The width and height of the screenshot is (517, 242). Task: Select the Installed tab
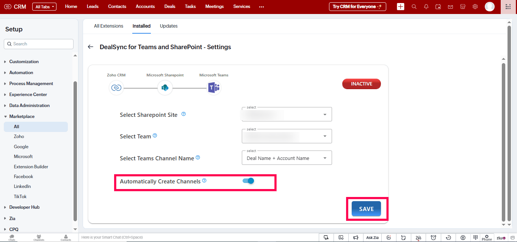click(x=142, y=26)
